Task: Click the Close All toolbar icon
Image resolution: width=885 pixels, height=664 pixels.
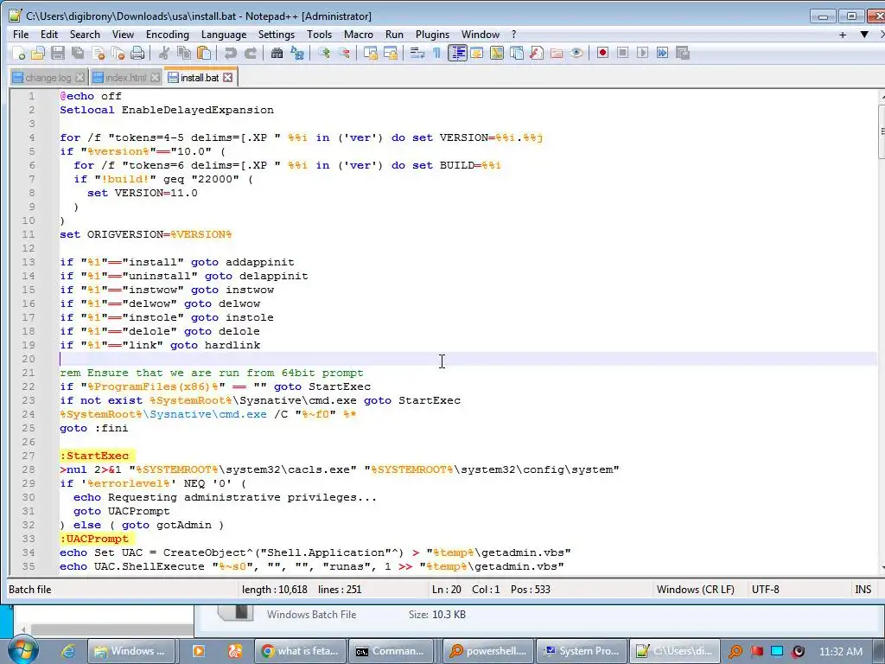Action: pyautogui.click(x=118, y=53)
